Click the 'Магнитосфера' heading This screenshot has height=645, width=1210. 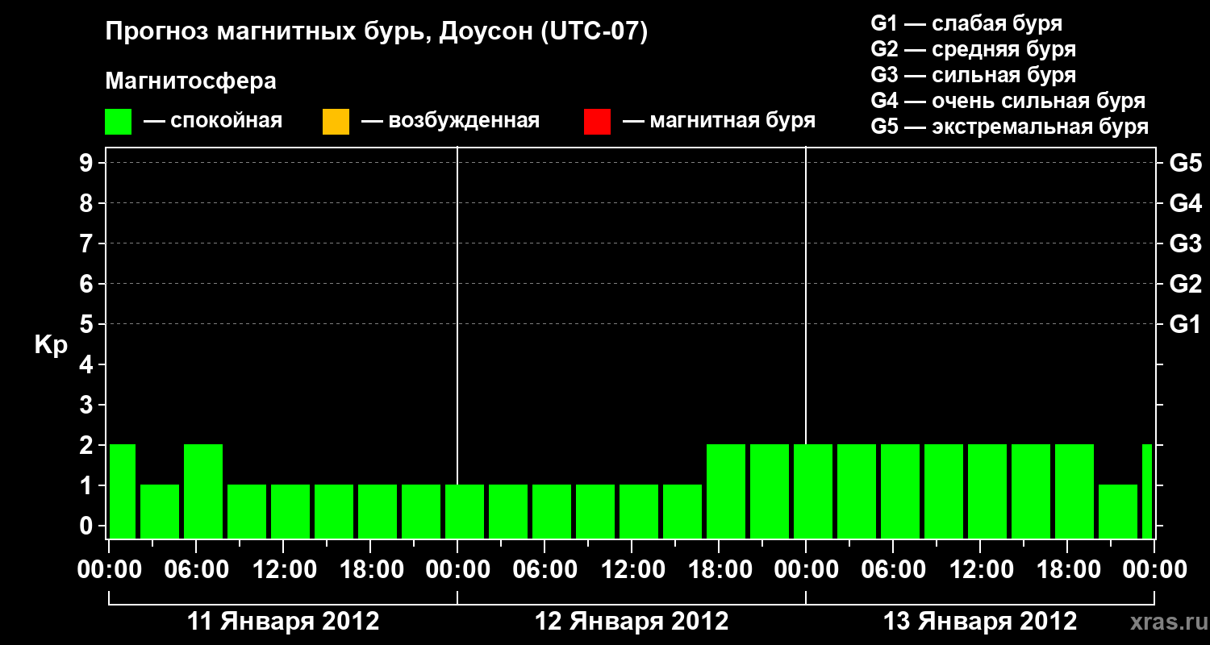pos(190,81)
